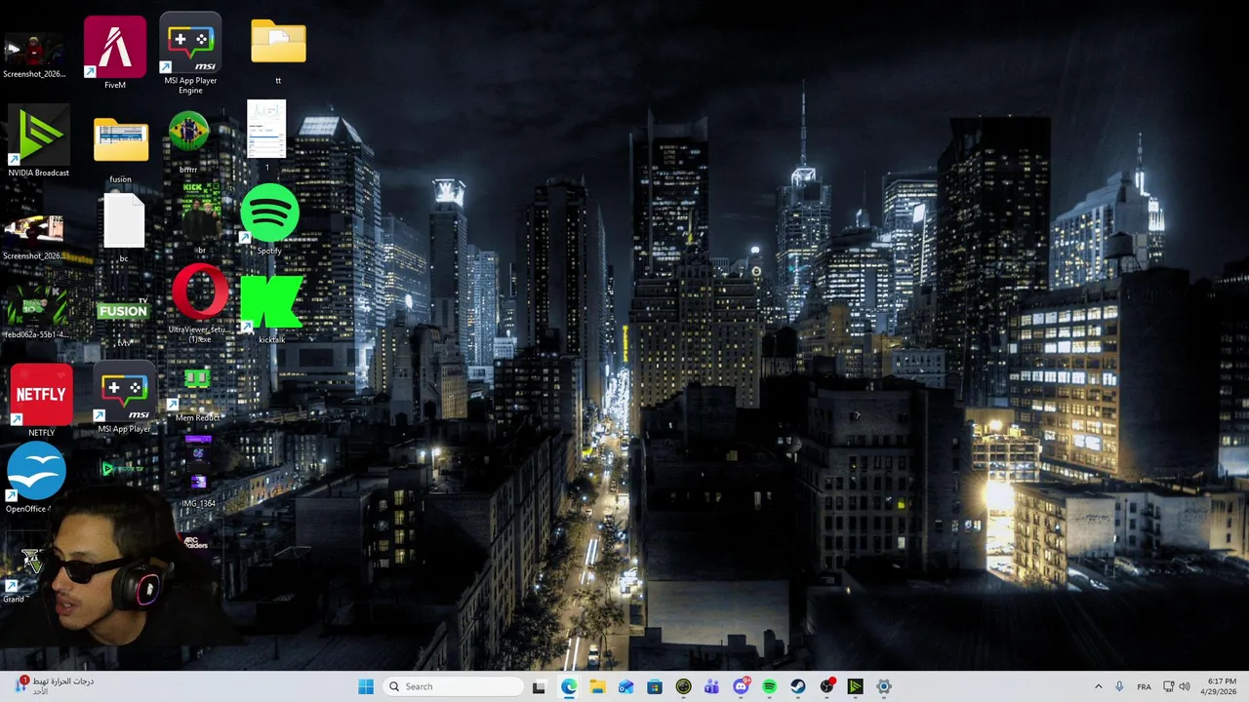The width and height of the screenshot is (1249, 702).
Task: Open the tt folder on desktop
Action: tap(278, 52)
